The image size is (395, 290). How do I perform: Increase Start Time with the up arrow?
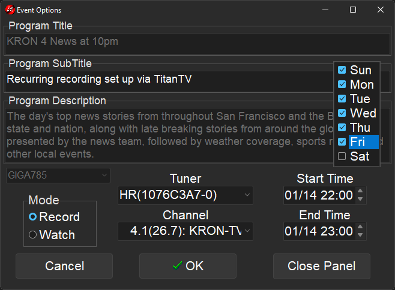click(360, 192)
